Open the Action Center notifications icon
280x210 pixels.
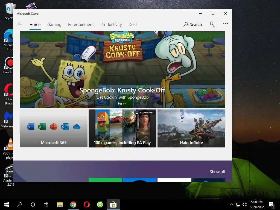(x=271, y=205)
